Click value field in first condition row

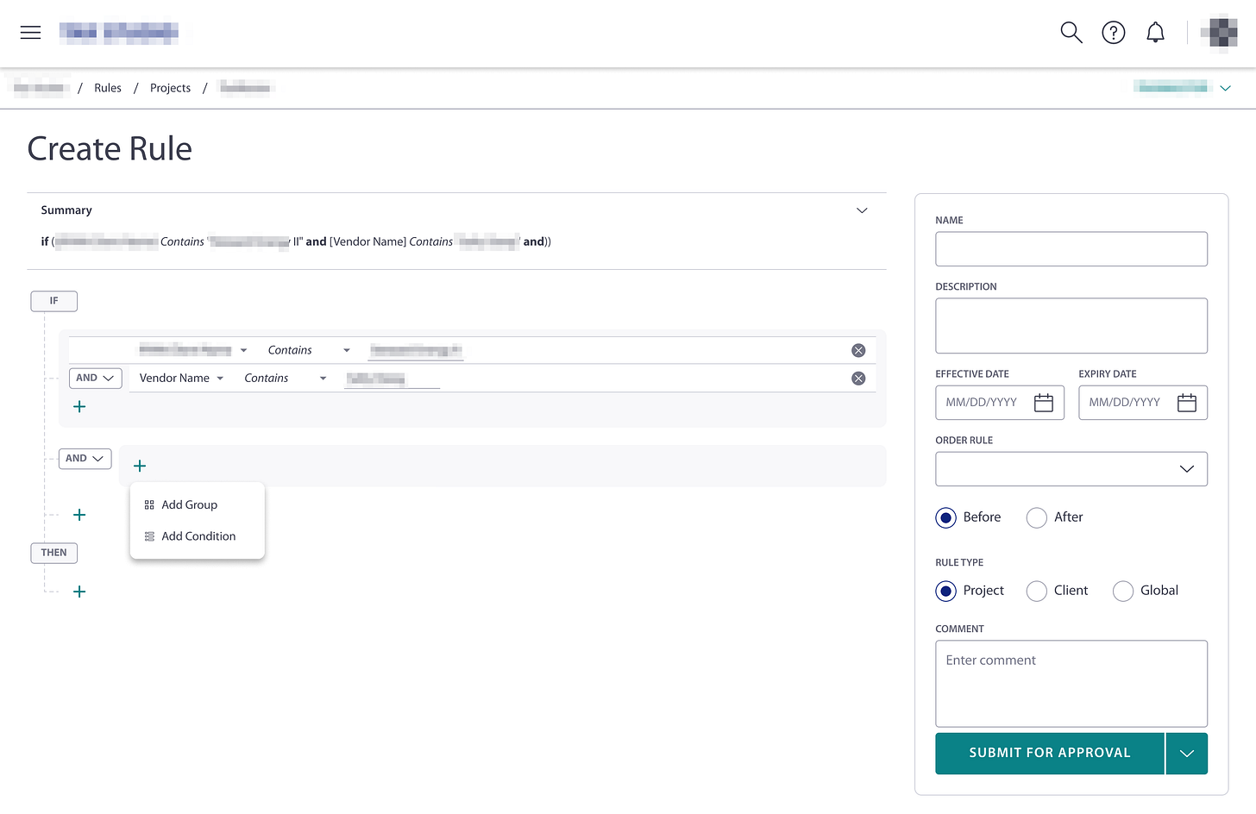click(x=416, y=350)
